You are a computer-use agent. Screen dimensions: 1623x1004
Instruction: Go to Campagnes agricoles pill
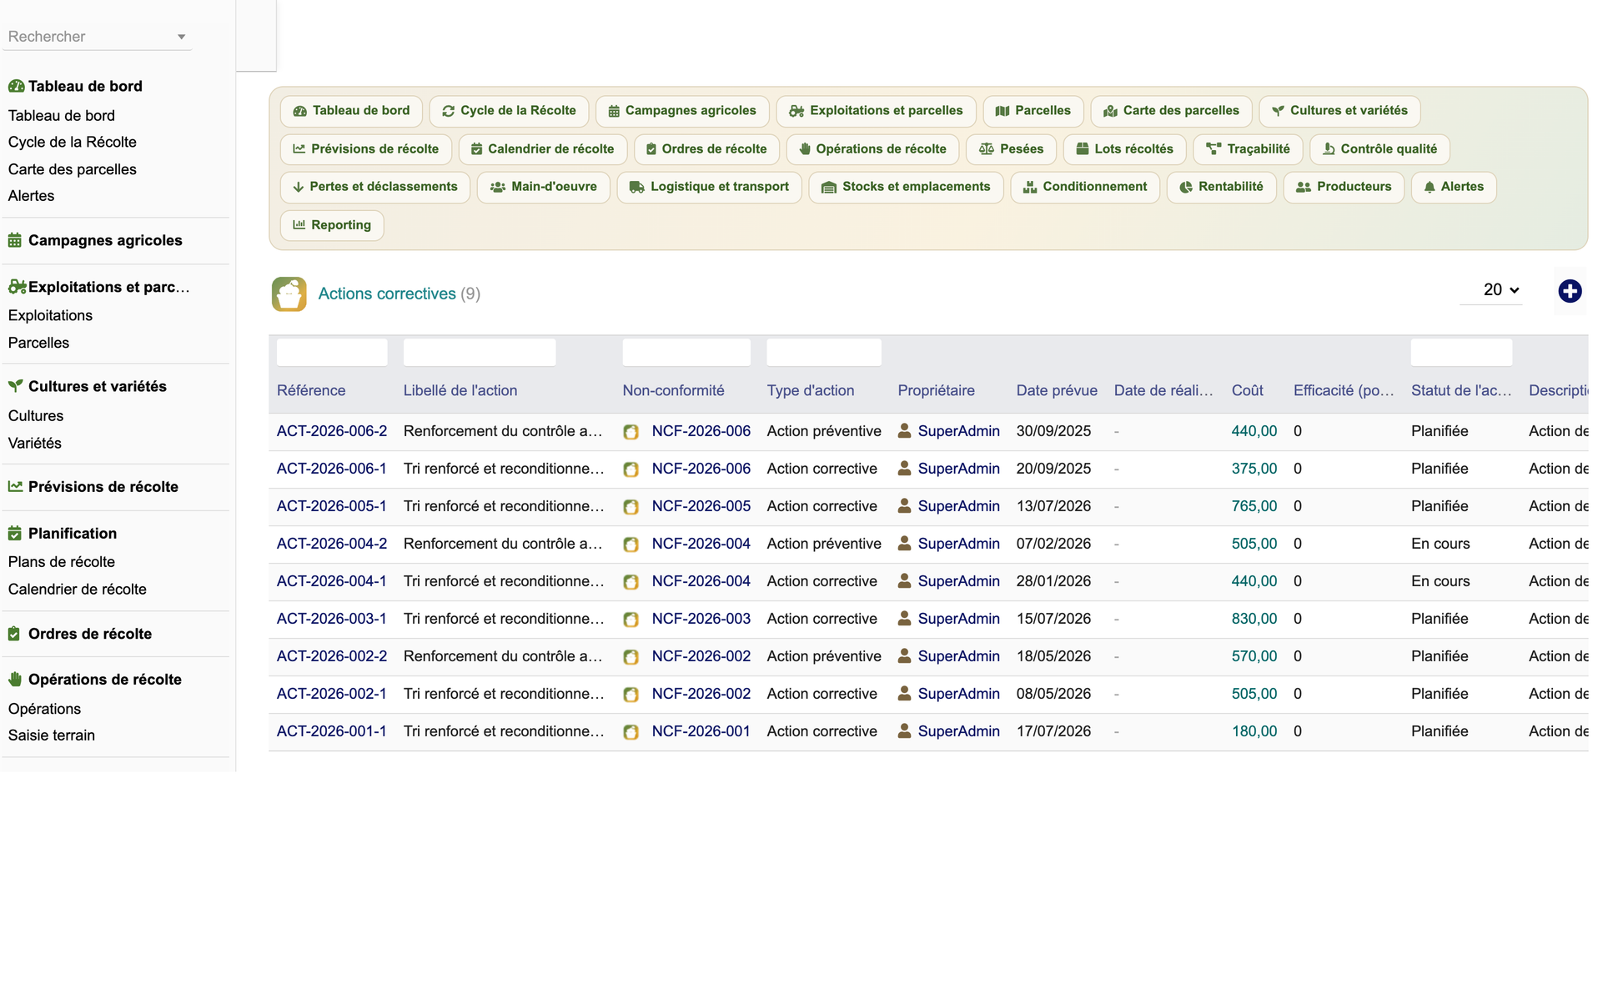pyautogui.click(x=682, y=111)
